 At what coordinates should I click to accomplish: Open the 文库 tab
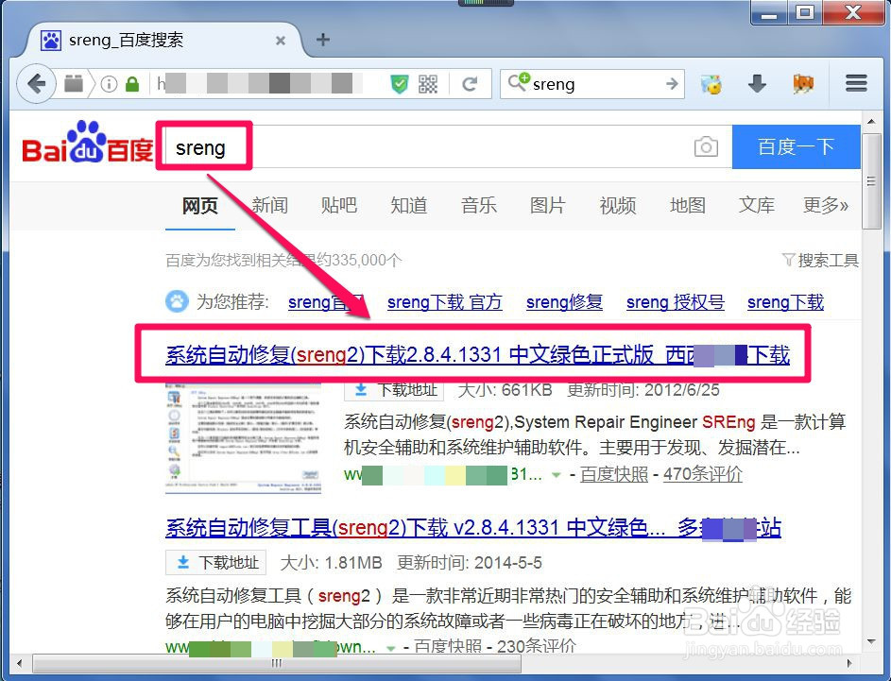756,206
